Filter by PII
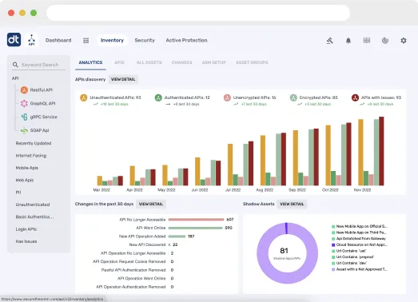 point(18,193)
